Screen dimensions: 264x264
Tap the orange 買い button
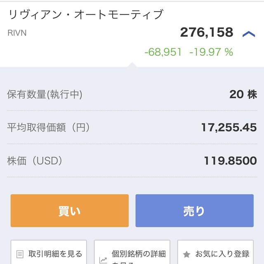tap(70, 211)
